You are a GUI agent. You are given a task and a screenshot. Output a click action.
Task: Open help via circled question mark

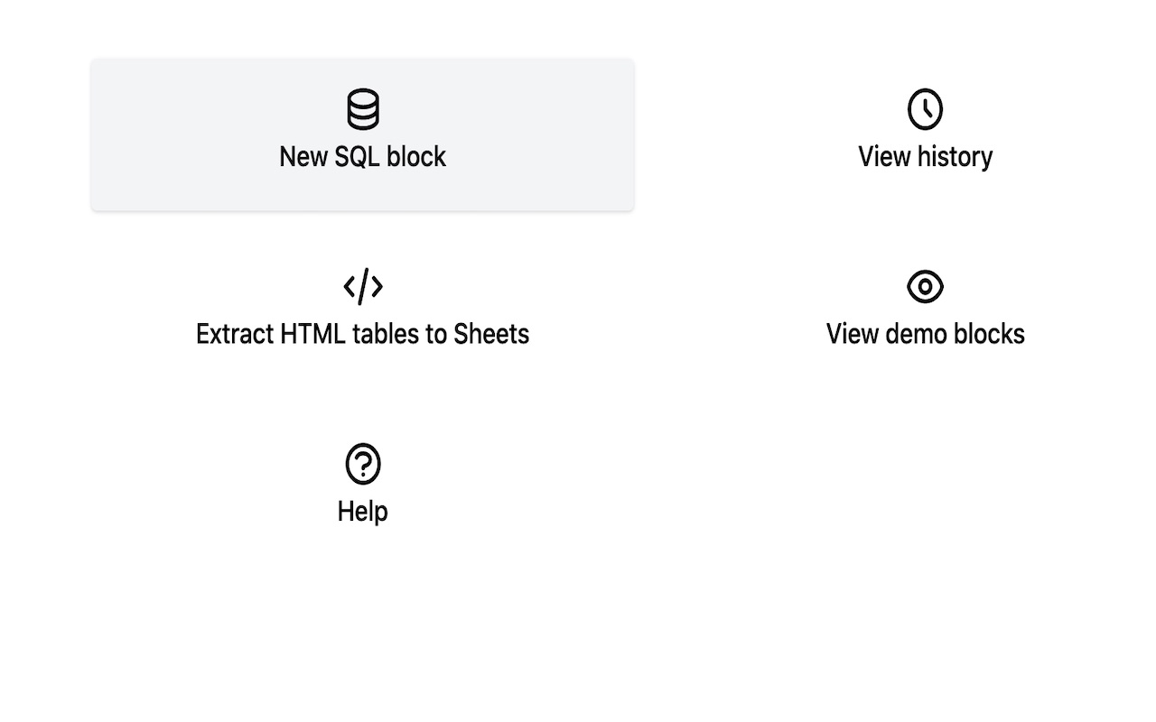pyautogui.click(x=363, y=464)
